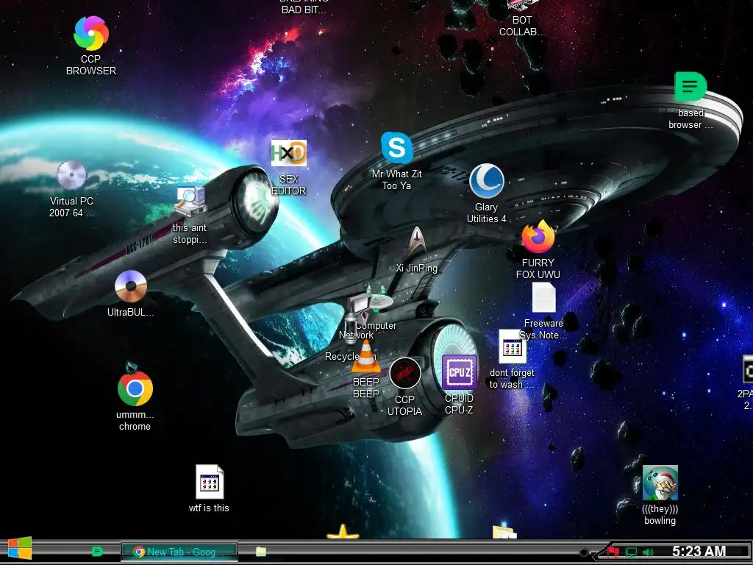Screen dimensions: 753x565
Task: Open the 'dont forget to wash' file
Action: (512, 347)
